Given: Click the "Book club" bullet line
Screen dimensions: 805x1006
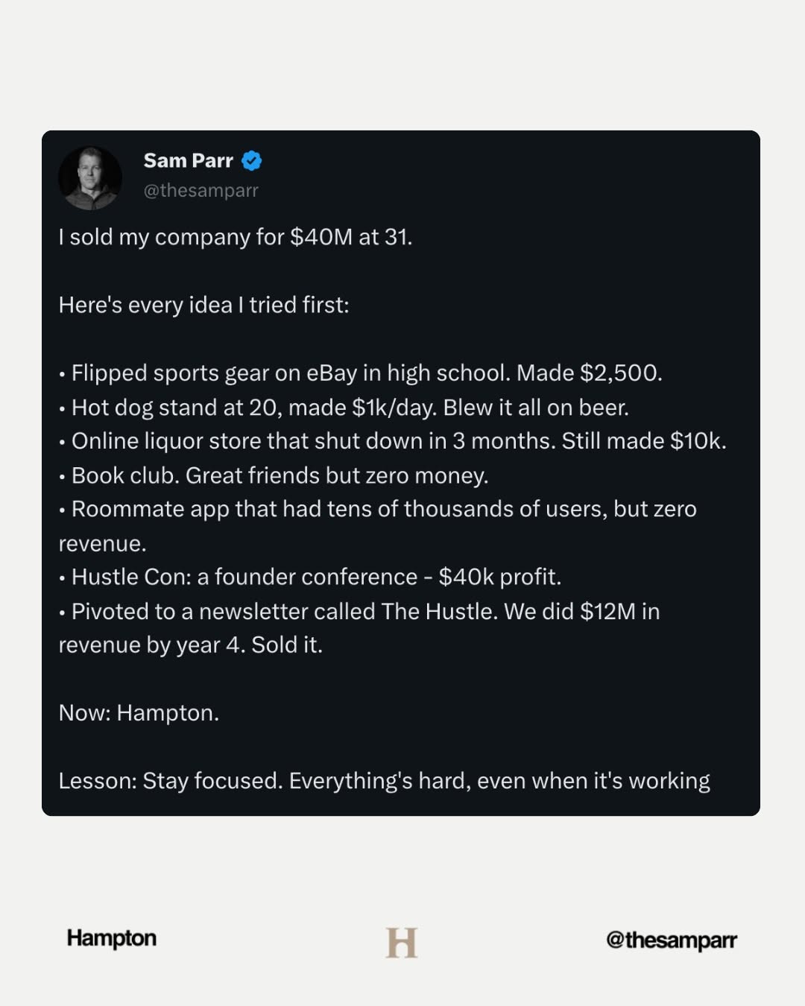Looking at the screenshot, I should (280, 475).
